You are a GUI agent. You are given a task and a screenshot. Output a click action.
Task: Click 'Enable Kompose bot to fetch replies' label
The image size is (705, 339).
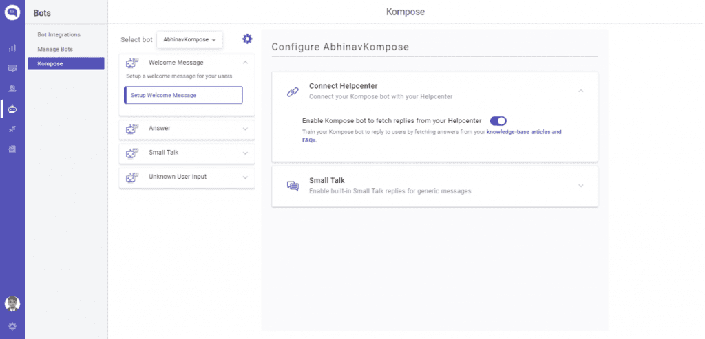[392, 121]
